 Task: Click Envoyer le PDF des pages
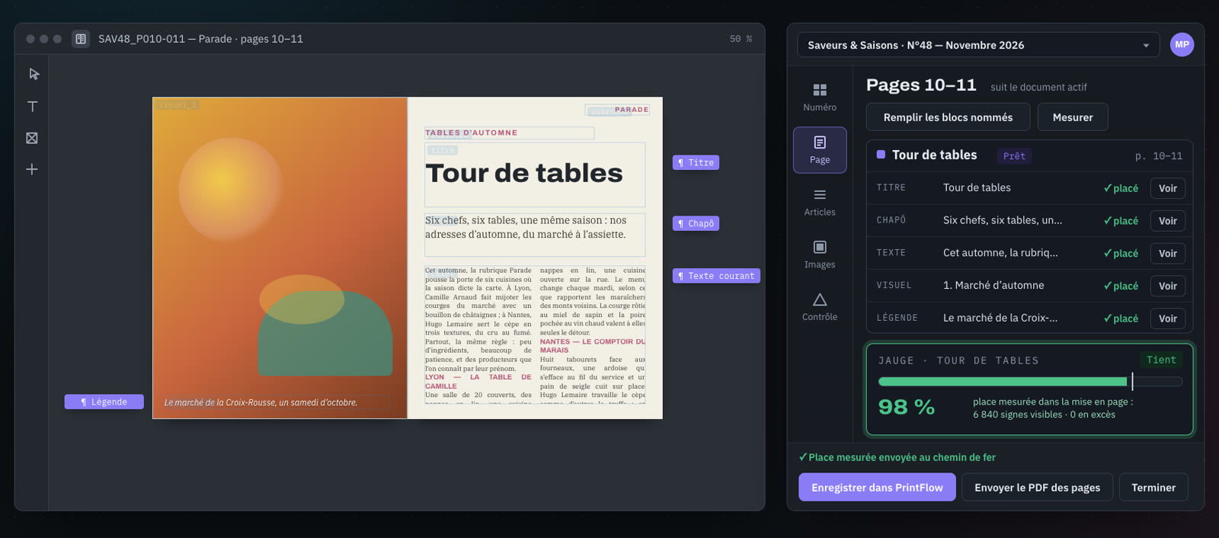(1037, 488)
